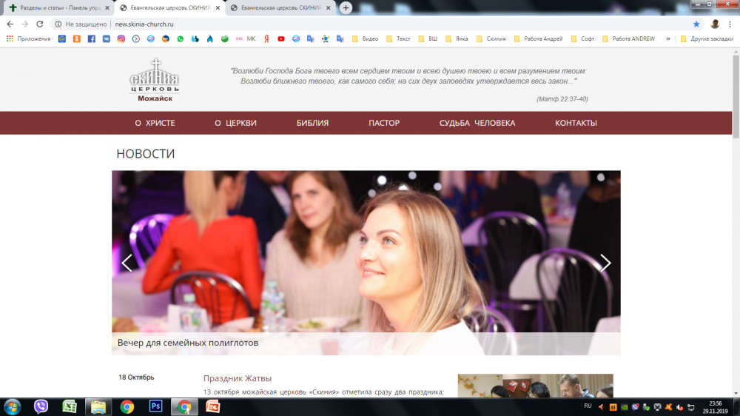Viewport: 740px width, 416px height.
Task: Click the bookmark star icon
Action: [696, 24]
